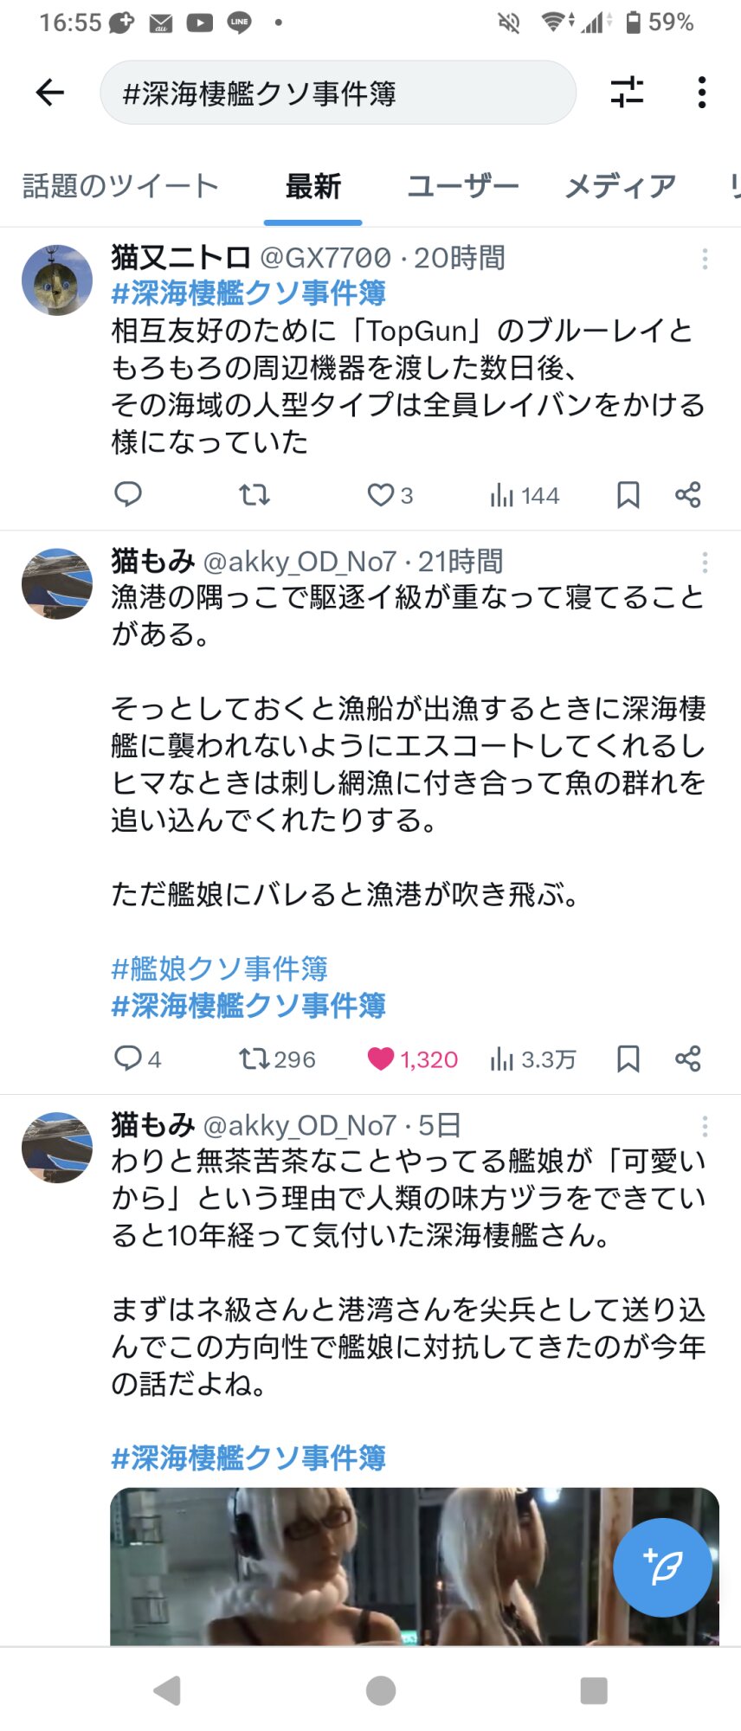The image size is (741, 1731).
Task: Tap the back arrow in the search header
Action: tap(50, 93)
